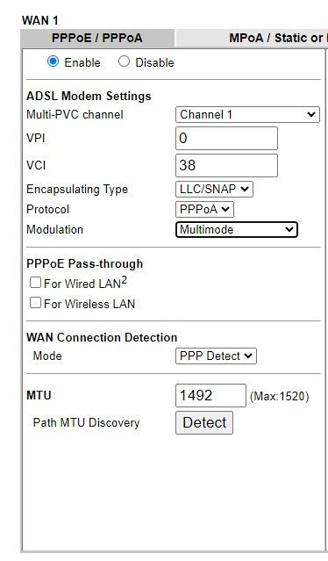The height and width of the screenshot is (561, 328).
Task: Switch to the PPPoE / PPPoA tab
Action: tap(97, 38)
